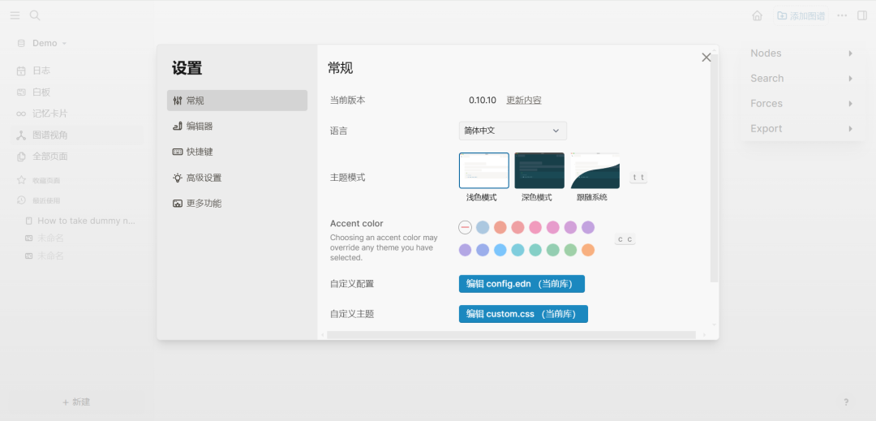The image size is (876, 421).
Task: Choose the 浅色模式 light theme thumbnail
Action: tap(483, 171)
